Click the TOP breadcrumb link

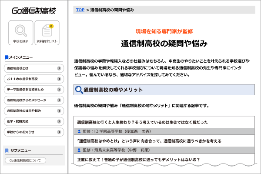(80, 10)
